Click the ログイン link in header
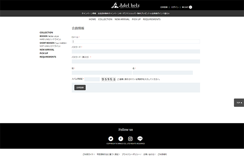Screen dimensions: 244x160 pyautogui.click(x=175, y=7)
